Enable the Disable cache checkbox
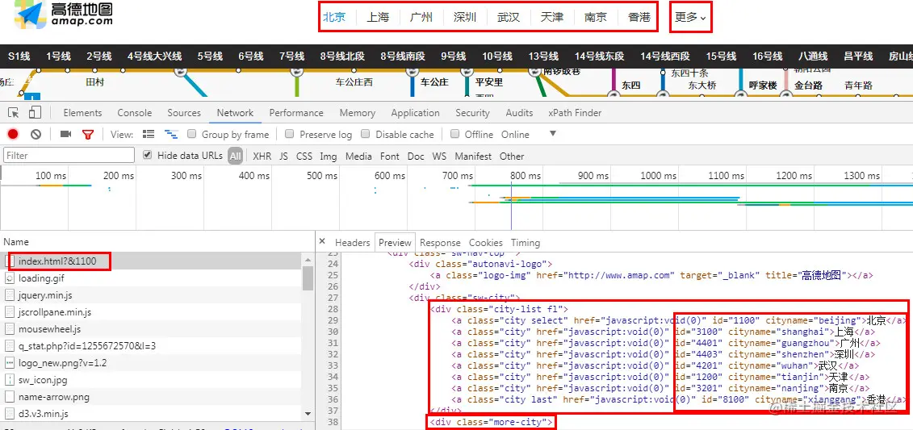Image resolution: width=913 pixels, height=430 pixels. (366, 134)
